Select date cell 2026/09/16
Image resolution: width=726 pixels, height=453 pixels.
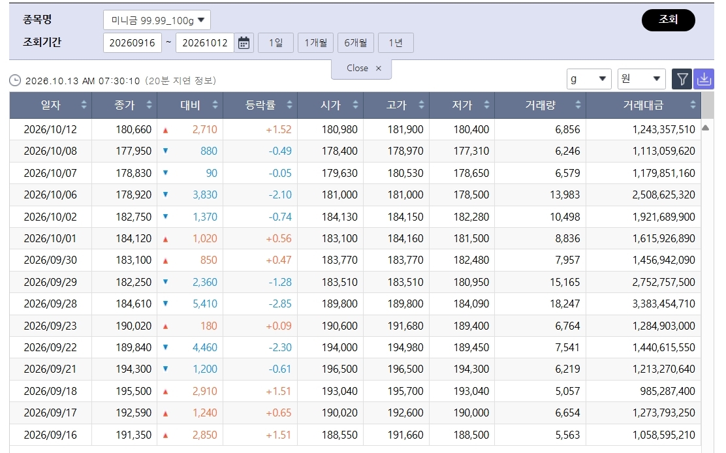coord(50,435)
